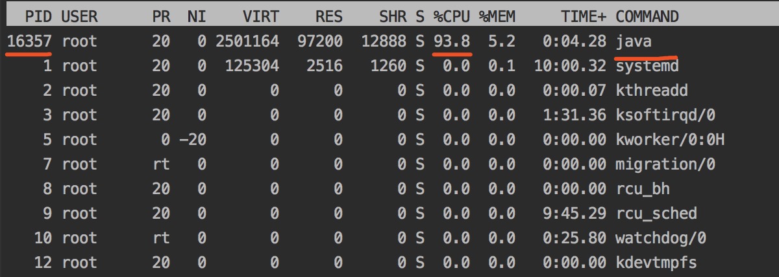Click the RES column header
This screenshot has height=277, width=779.
327,17
